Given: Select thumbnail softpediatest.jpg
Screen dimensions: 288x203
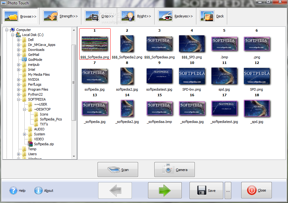Looking at the screenshot, I should pos(159,76).
